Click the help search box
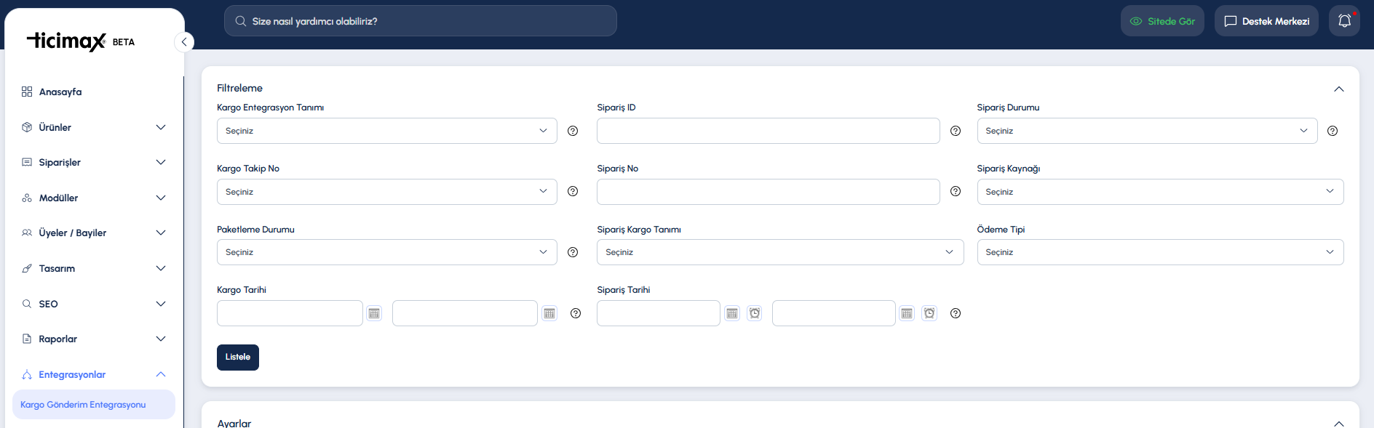Image resolution: width=1374 pixels, height=428 pixels. click(421, 21)
